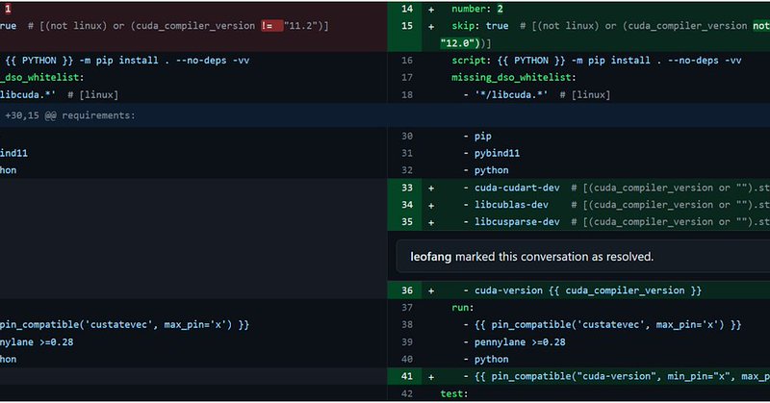
Task: Click line number 30 in right pane
Action: click(x=407, y=136)
